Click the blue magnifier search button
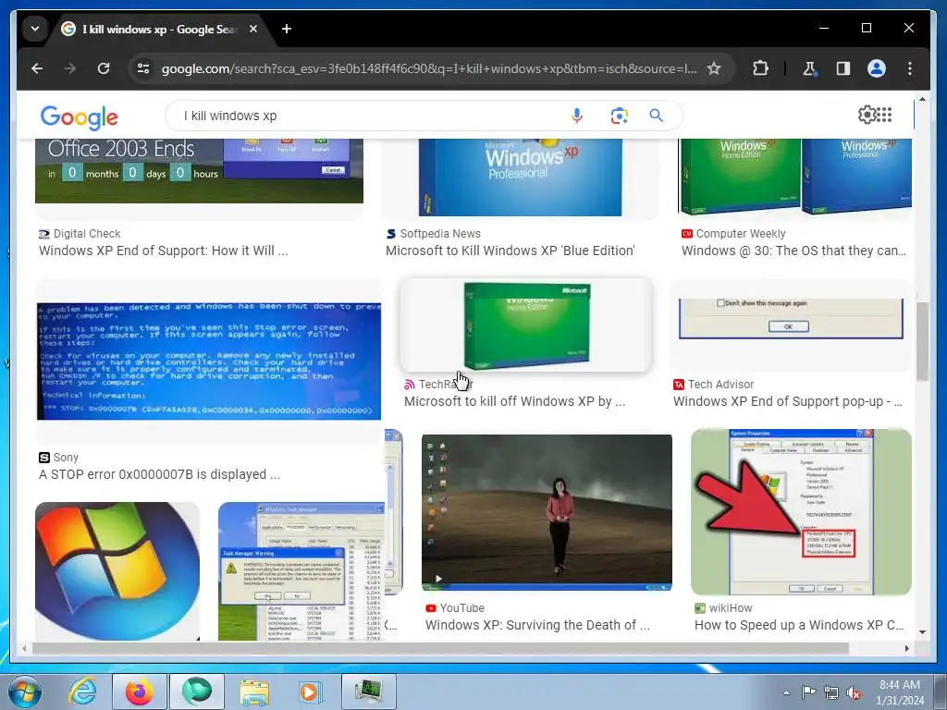This screenshot has height=710, width=947. (x=656, y=116)
